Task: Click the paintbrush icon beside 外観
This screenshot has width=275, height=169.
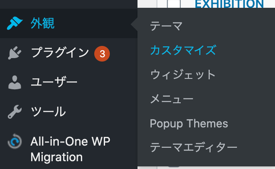Action: (x=15, y=23)
